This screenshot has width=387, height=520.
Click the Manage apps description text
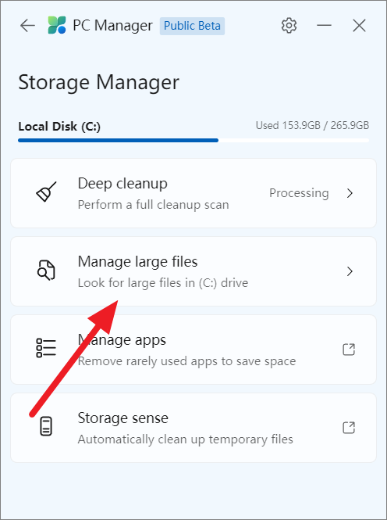187,360
